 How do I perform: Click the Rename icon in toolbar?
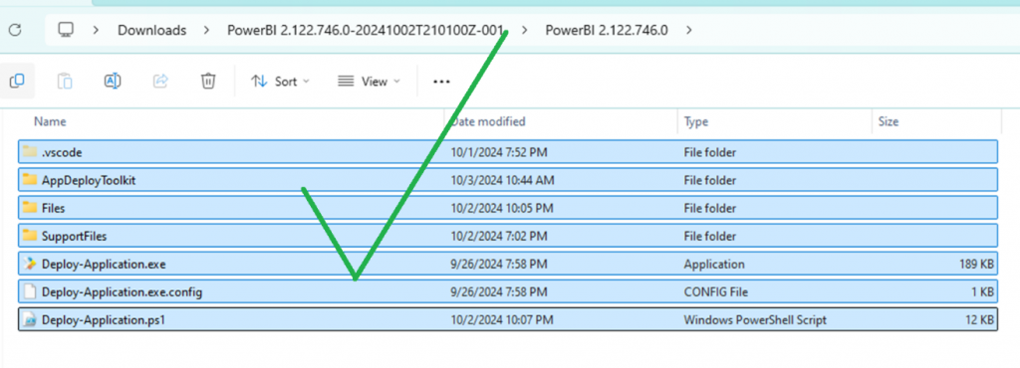[113, 82]
